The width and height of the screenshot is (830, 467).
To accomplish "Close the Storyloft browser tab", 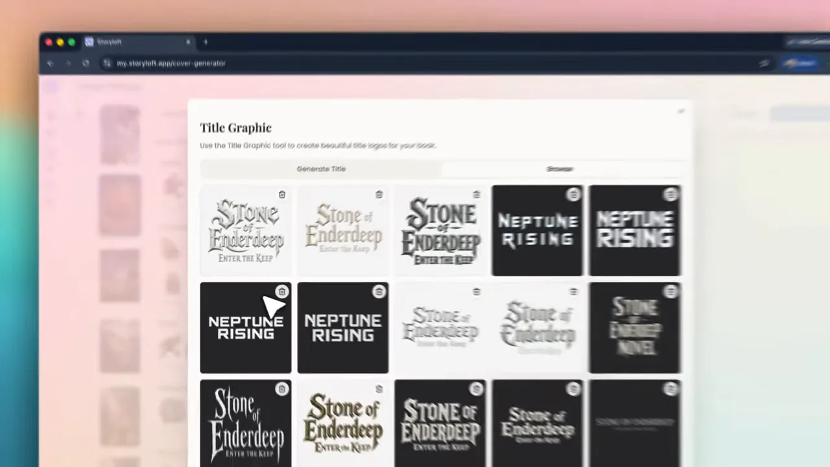I will click(188, 42).
